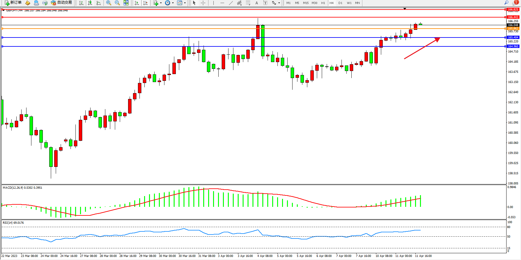Toggle chart auto scroll
Screen dimensions: 521x260
click(x=137, y=3)
